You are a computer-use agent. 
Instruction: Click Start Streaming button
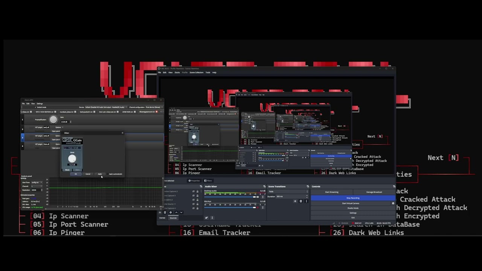(332, 192)
